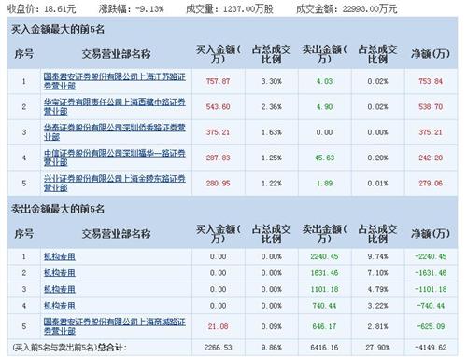The height and width of the screenshot is (357, 467).
Task: Select sell amount 1.89
Action: 324,184
